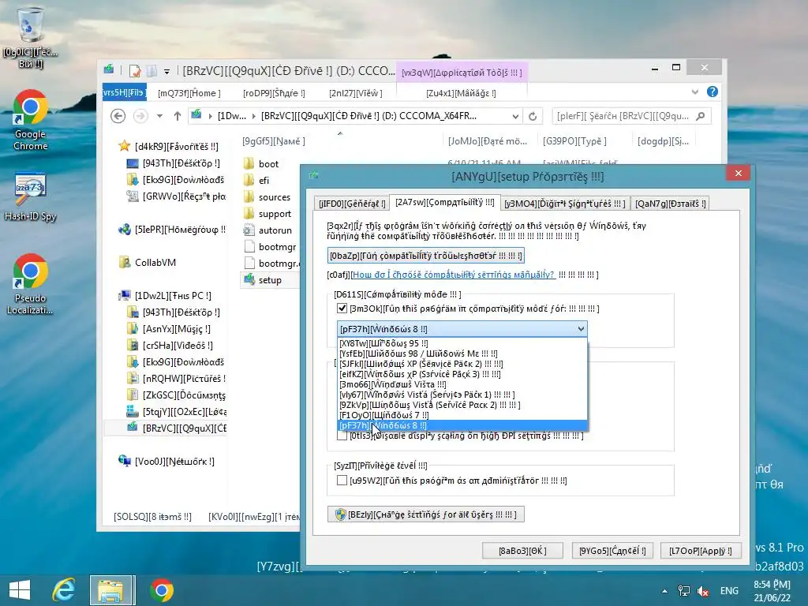Select the support folder
Image resolution: width=808 pixels, height=606 pixels.
click(267, 213)
